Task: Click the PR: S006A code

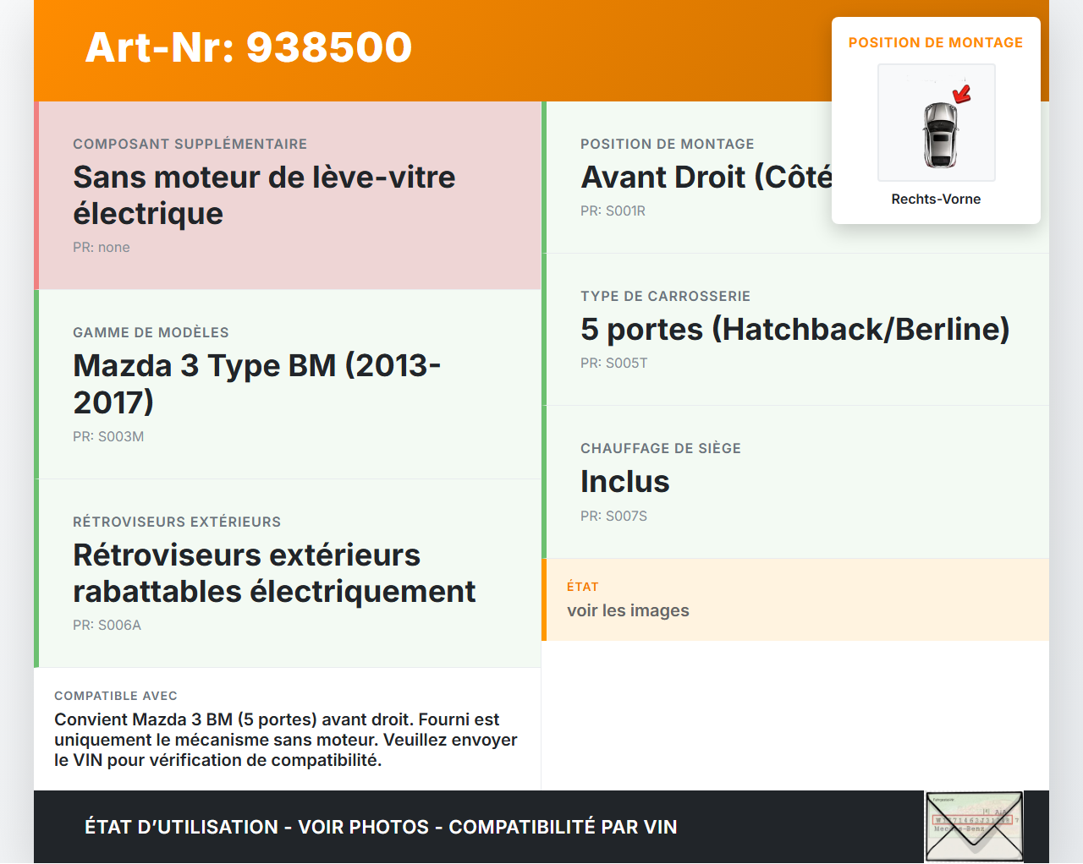Action: click(107, 626)
